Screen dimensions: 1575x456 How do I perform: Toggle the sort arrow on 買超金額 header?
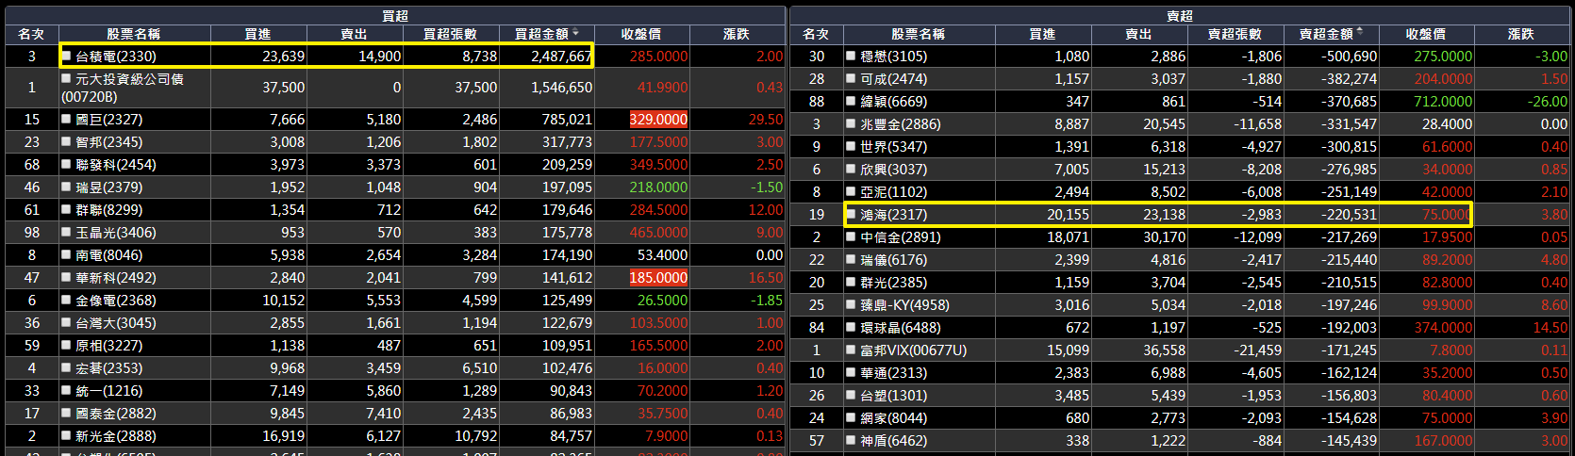coord(575,33)
